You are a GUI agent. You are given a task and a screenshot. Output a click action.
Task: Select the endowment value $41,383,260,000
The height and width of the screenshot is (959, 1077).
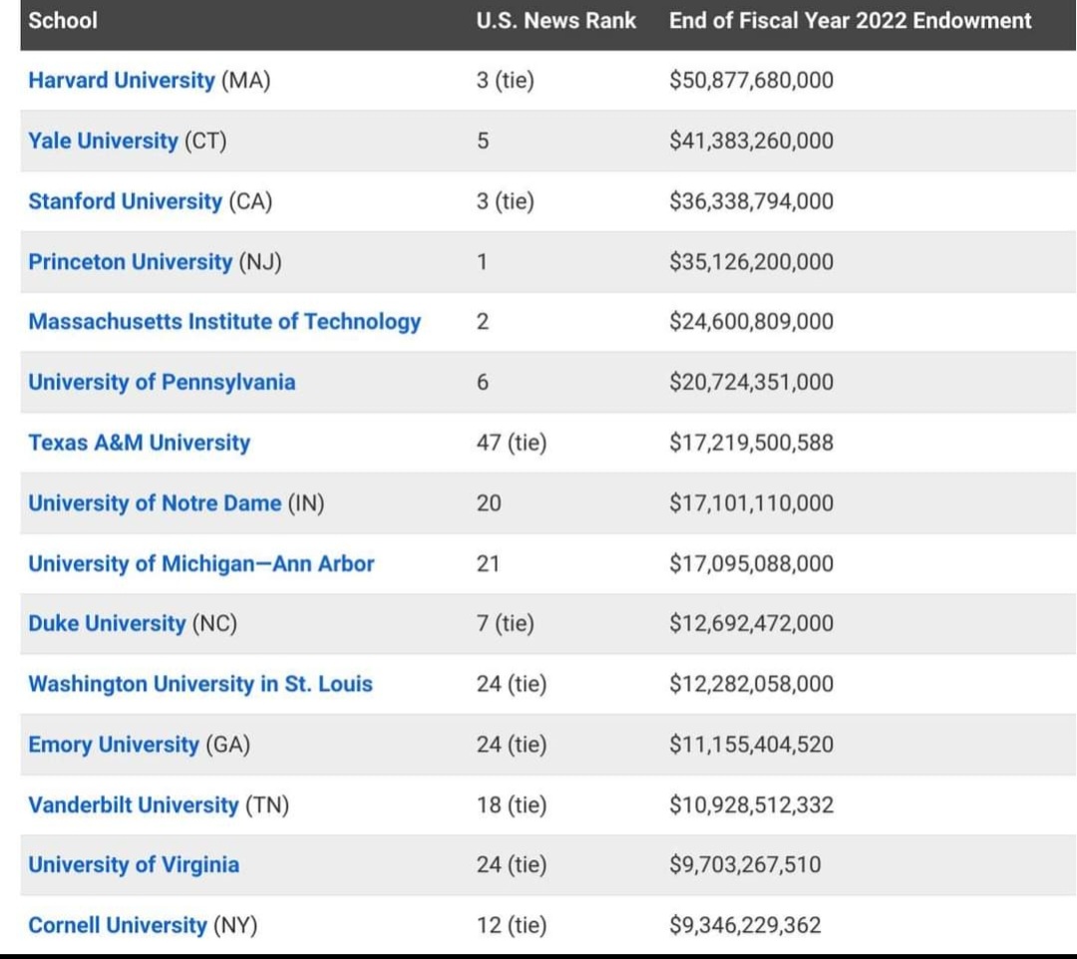[752, 141]
